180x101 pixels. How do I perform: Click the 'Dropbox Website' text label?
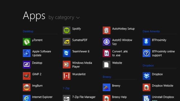(x=163, y=86)
